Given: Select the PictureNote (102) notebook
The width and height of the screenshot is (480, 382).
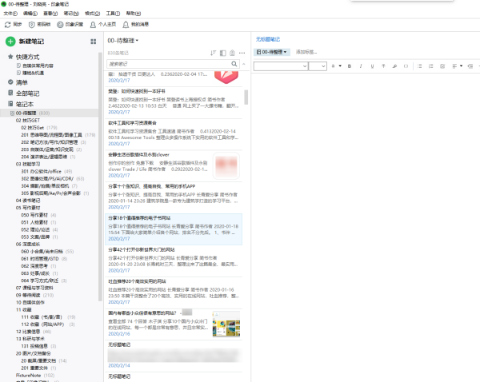Looking at the screenshot, I should 35,376.
